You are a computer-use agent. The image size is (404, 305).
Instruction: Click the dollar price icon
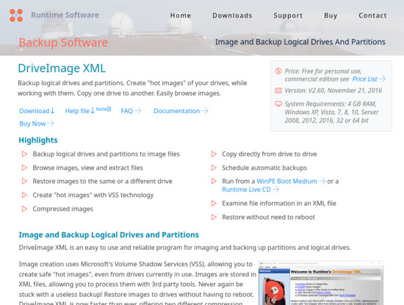(278, 71)
